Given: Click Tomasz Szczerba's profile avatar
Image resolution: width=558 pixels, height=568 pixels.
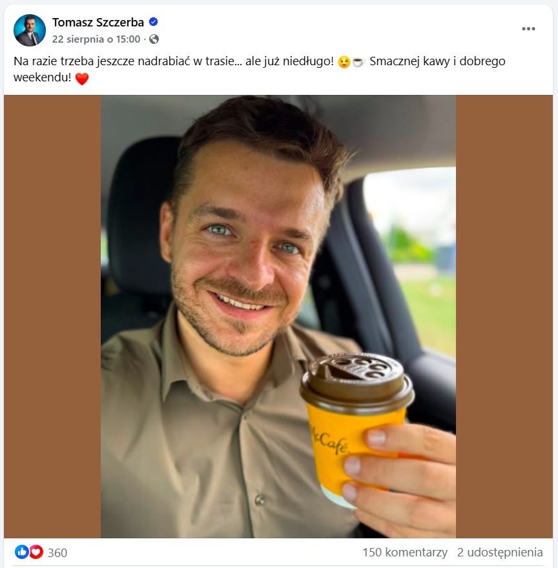Looking at the screenshot, I should pyautogui.click(x=30, y=30).
